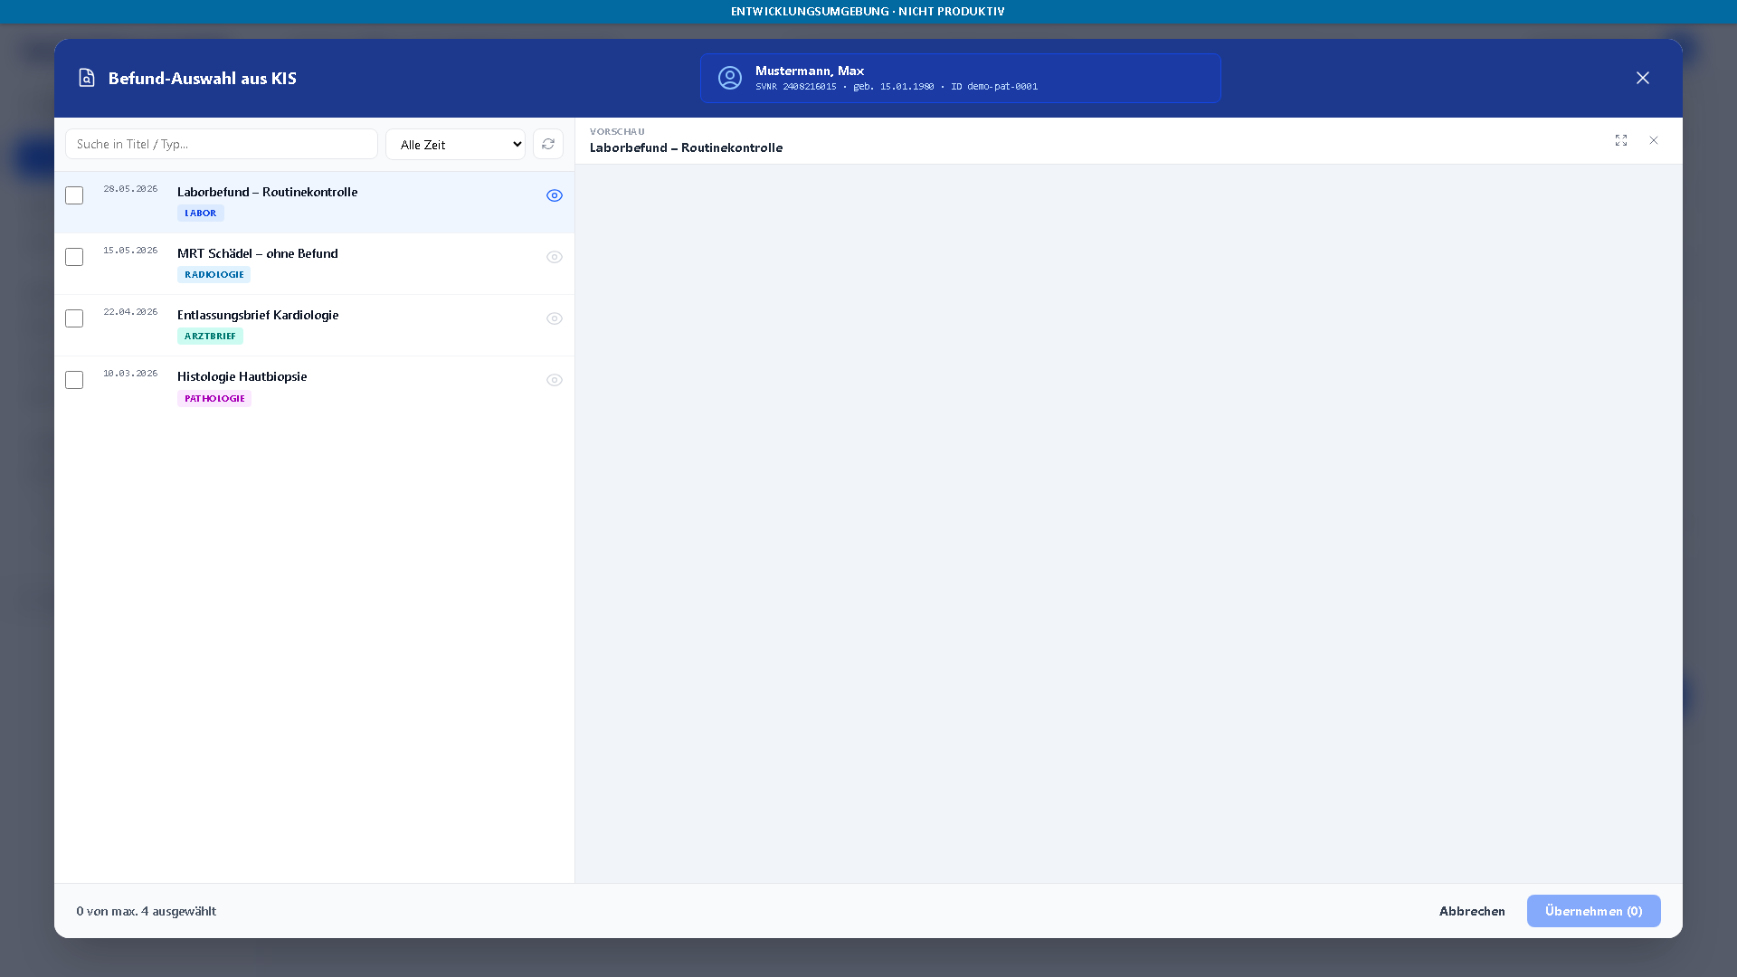Select the Entlassungsbrief Kardiologie checkbox
The height and width of the screenshot is (977, 1737).
click(74, 318)
